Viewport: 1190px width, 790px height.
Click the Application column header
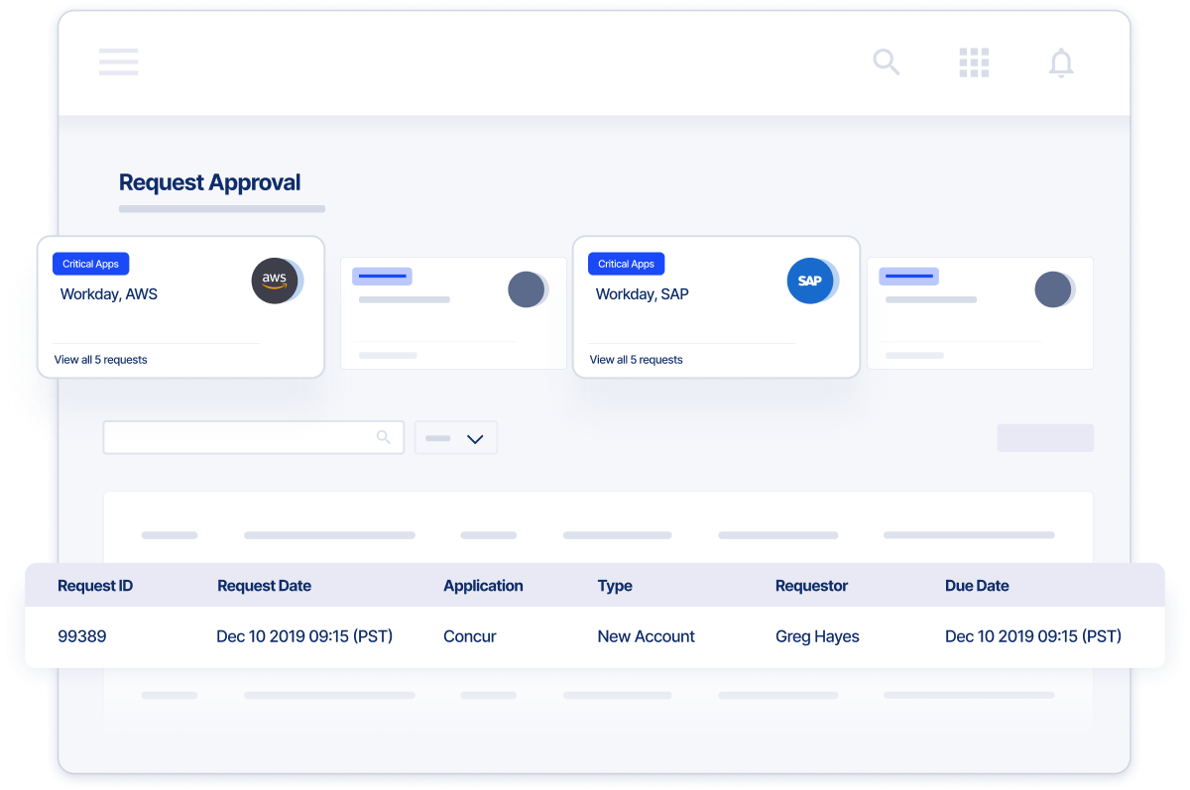tap(483, 586)
